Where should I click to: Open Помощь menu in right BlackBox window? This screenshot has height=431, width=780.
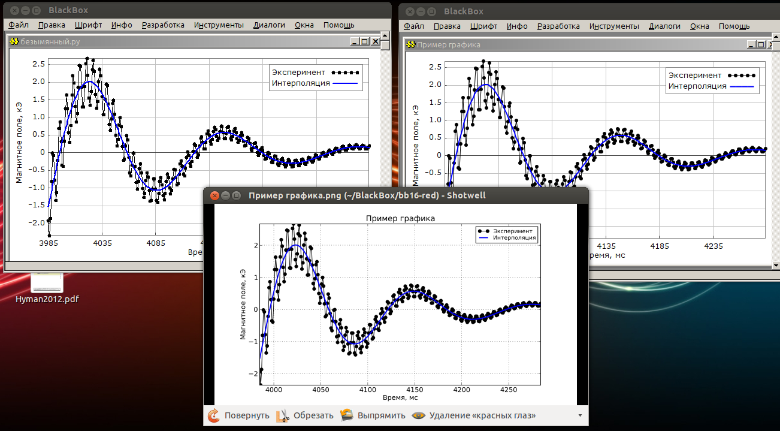coord(734,26)
